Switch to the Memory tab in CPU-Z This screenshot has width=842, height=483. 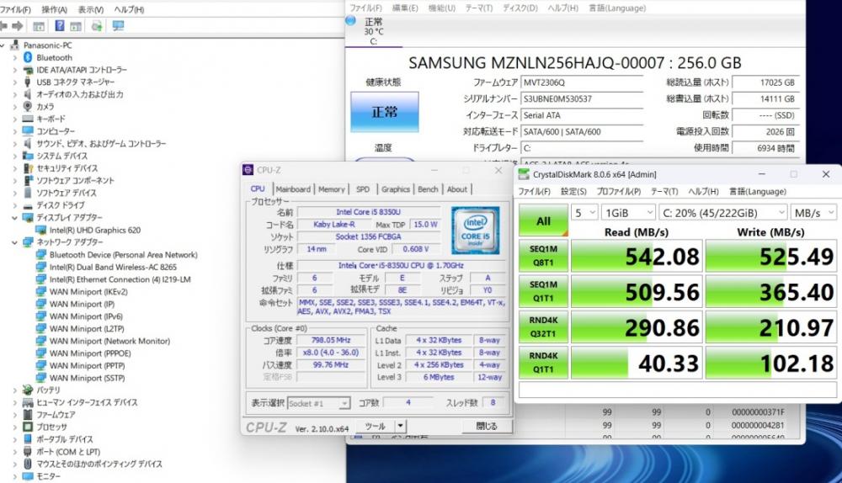331,188
